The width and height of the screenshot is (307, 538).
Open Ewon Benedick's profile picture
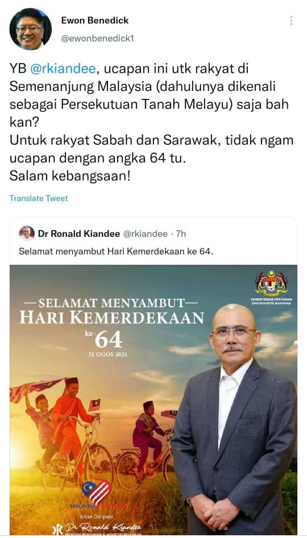(x=30, y=29)
